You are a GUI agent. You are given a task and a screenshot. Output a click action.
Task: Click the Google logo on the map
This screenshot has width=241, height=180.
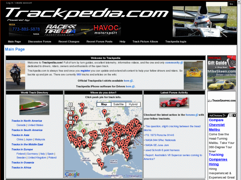point(72,174)
